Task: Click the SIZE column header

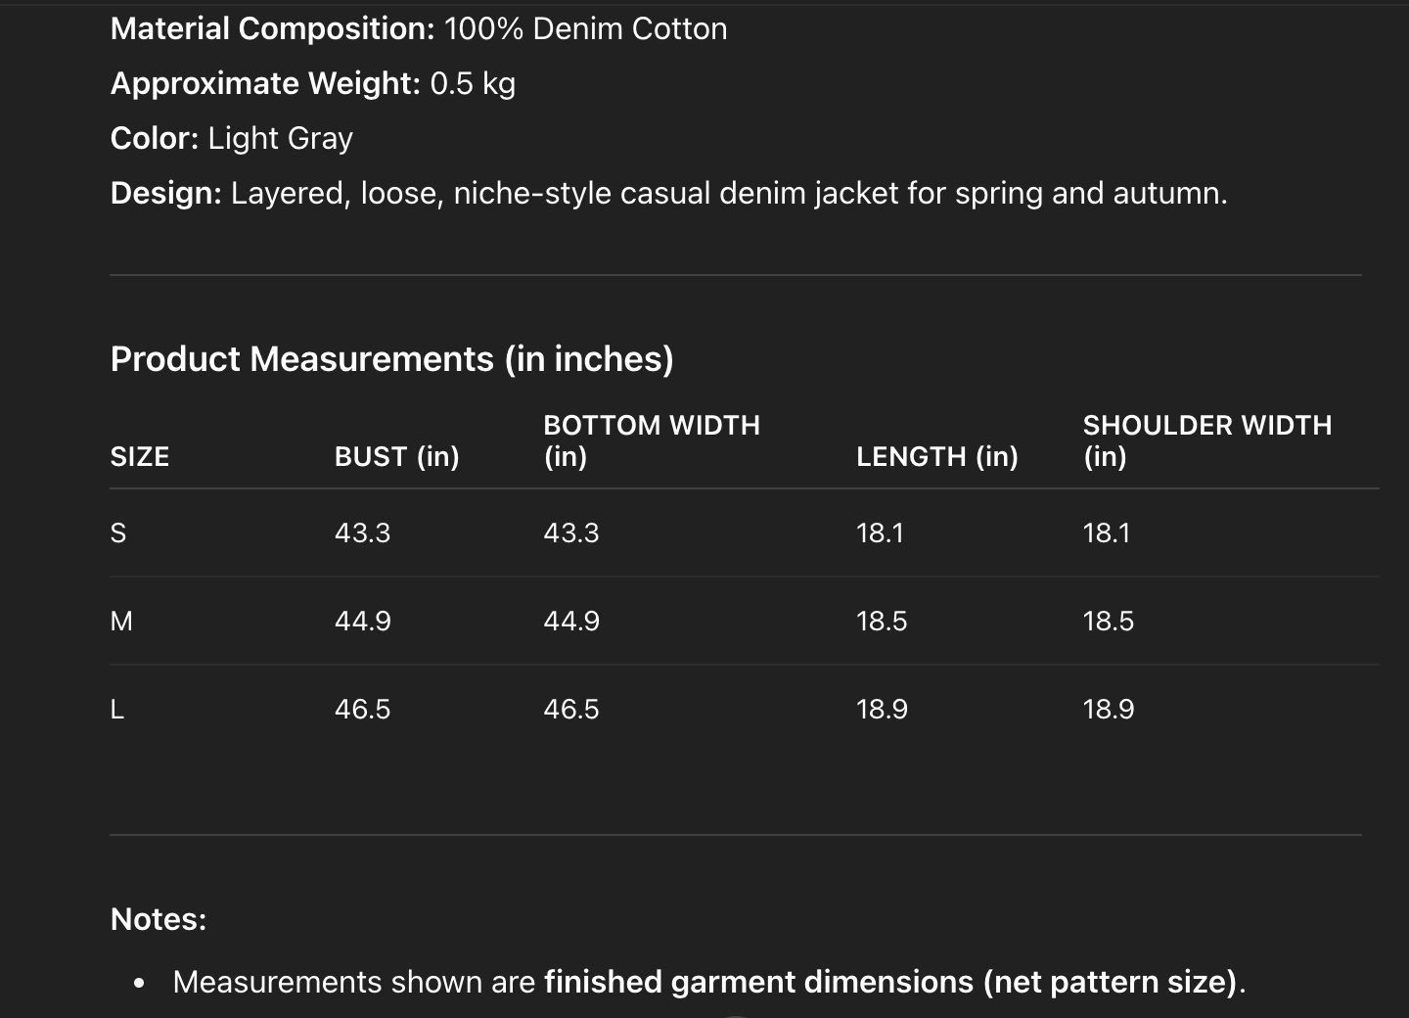Action: [x=140, y=457]
